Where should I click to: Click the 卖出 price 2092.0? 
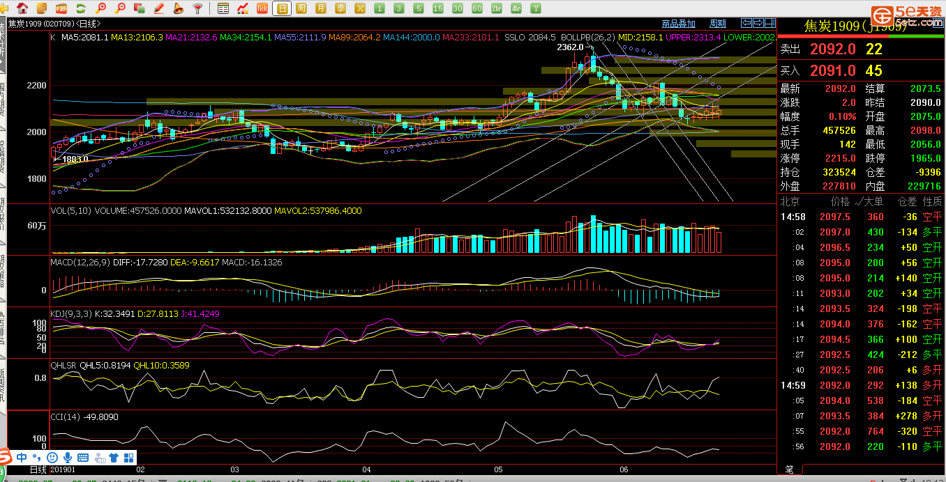(x=832, y=49)
